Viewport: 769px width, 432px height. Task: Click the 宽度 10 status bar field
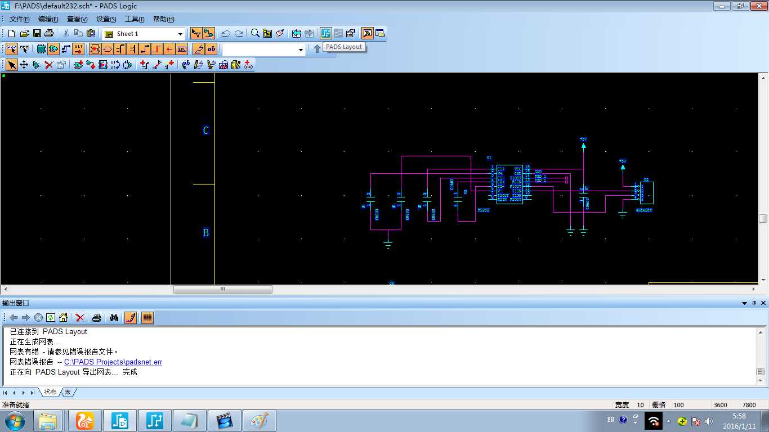click(629, 405)
